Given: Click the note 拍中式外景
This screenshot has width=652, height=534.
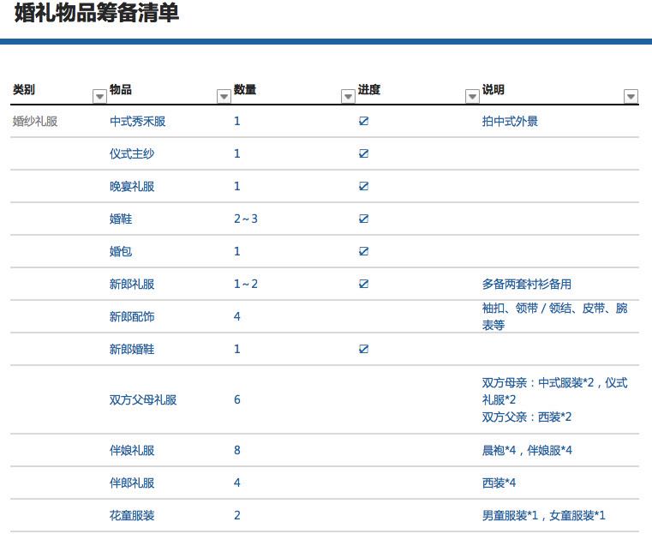Looking at the screenshot, I should 510,122.
